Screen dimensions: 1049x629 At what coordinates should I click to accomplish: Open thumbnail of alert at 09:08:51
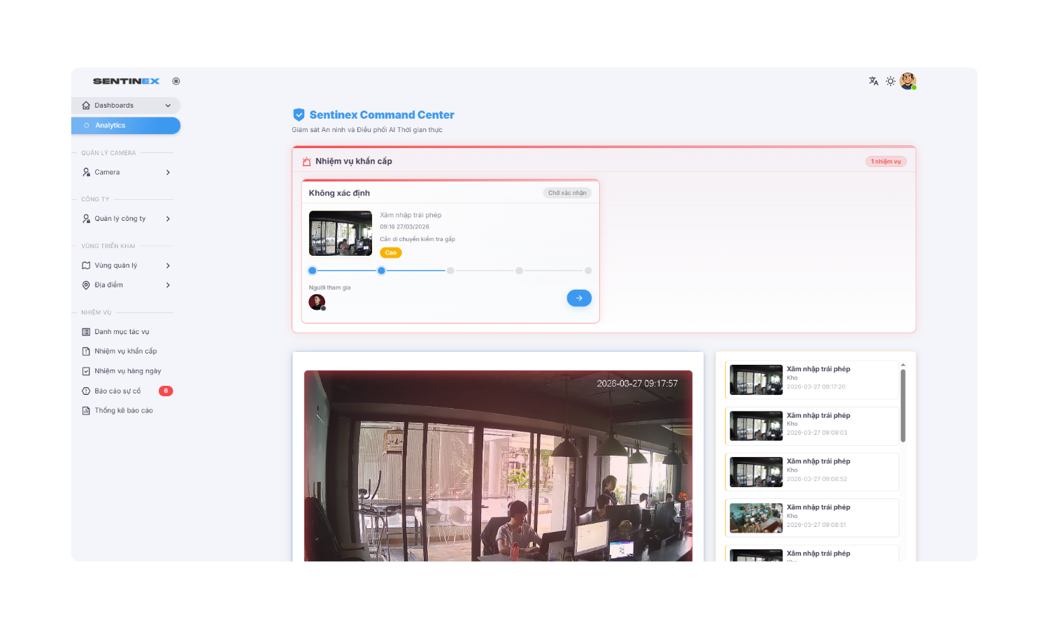click(756, 518)
